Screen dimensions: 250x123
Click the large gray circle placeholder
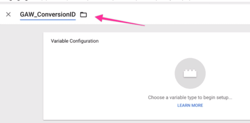tap(190, 73)
